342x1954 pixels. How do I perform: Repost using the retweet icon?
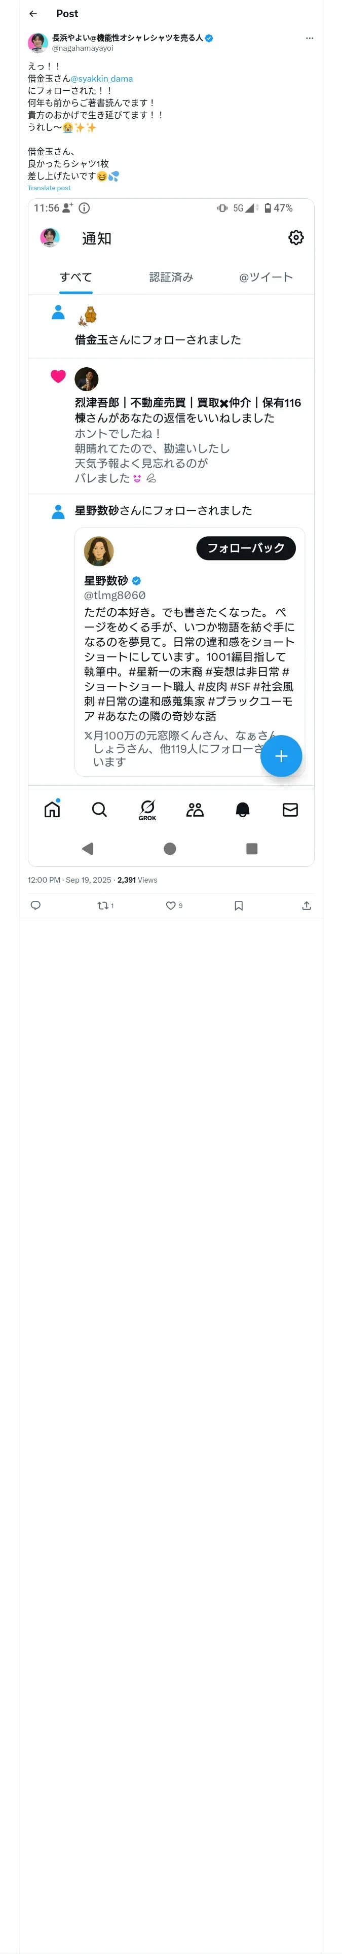(x=105, y=905)
